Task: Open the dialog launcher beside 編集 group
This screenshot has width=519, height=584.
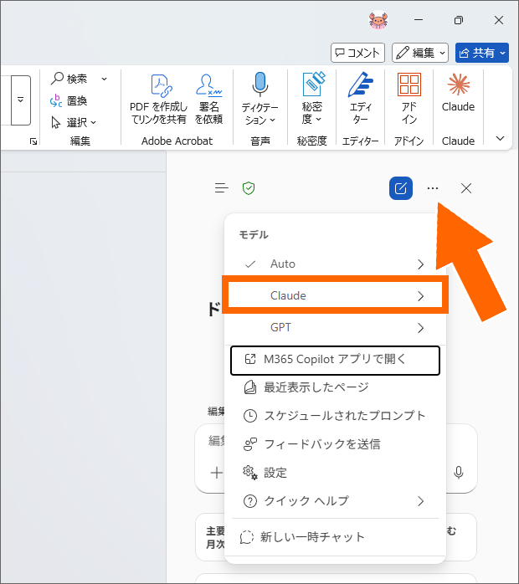Action: coord(33,141)
